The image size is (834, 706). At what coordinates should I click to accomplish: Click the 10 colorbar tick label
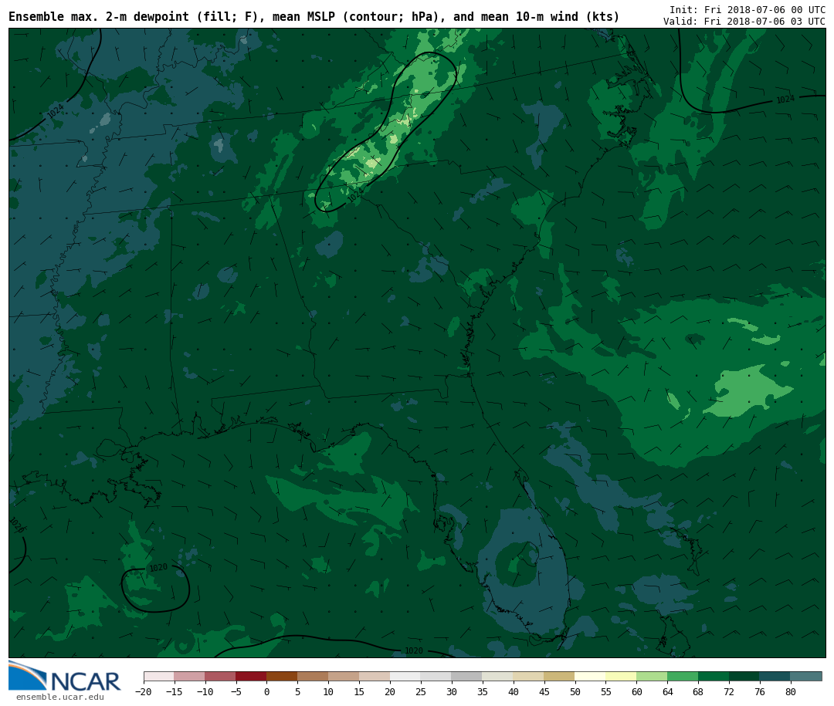point(328,691)
